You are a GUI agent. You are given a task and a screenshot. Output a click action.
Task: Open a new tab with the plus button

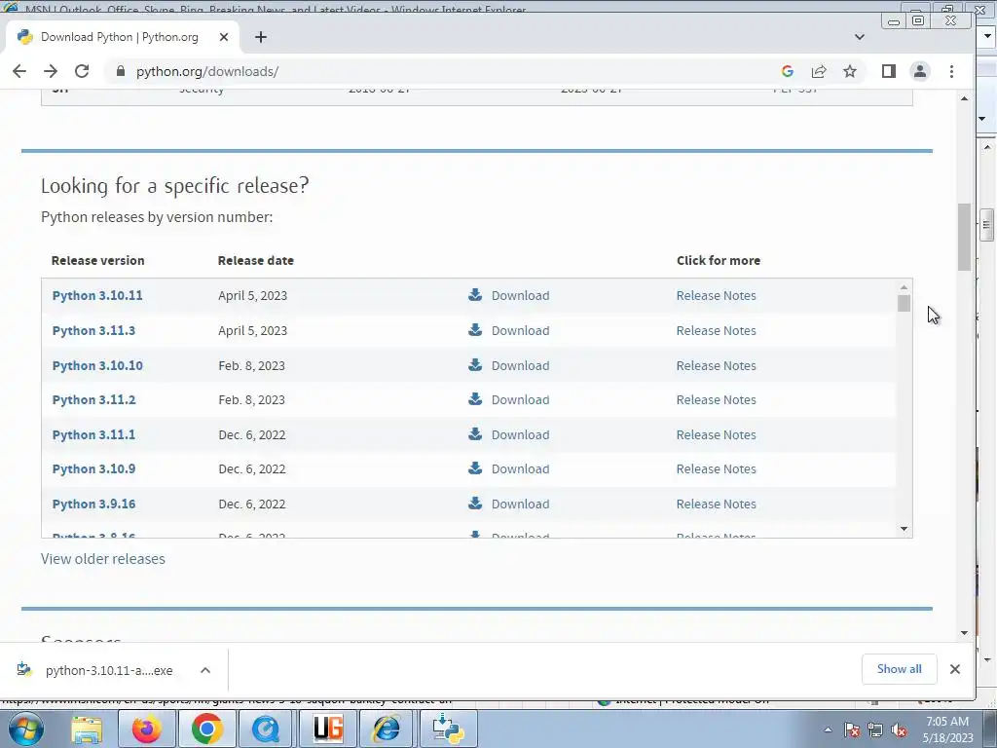click(x=261, y=37)
